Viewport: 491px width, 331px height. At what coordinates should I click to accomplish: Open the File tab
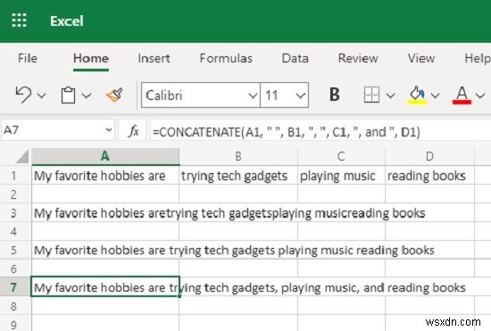coord(28,58)
